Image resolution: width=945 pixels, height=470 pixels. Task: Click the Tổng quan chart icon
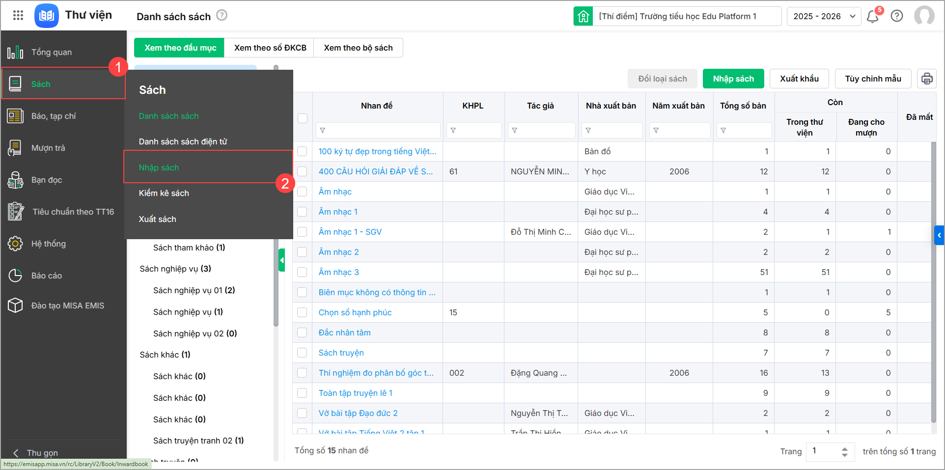[x=15, y=52]
